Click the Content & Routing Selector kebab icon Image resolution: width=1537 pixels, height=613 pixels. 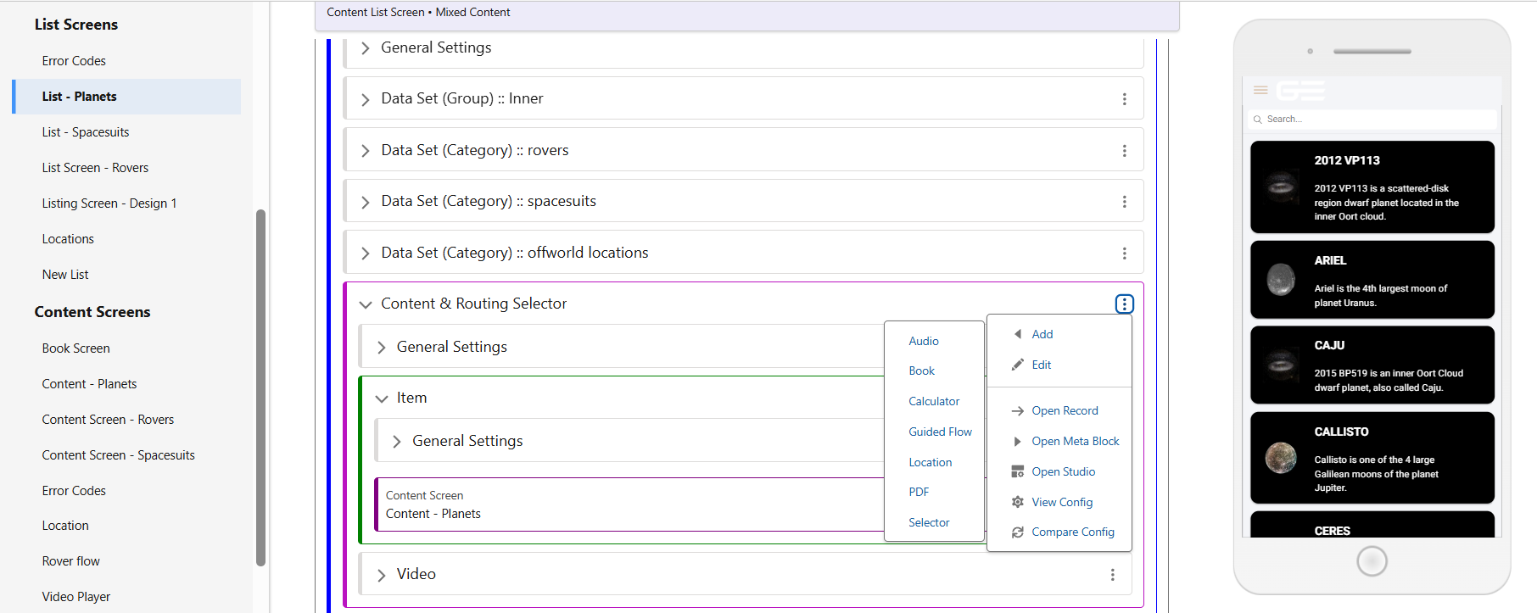[1124, 304]
